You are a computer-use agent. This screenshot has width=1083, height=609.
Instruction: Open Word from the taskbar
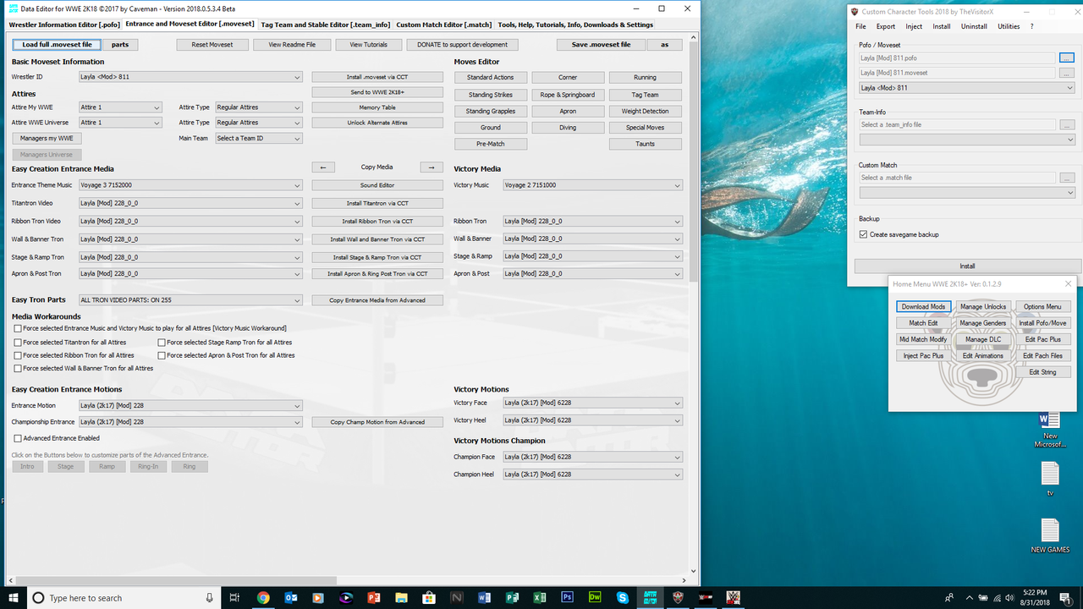point(485,597)
